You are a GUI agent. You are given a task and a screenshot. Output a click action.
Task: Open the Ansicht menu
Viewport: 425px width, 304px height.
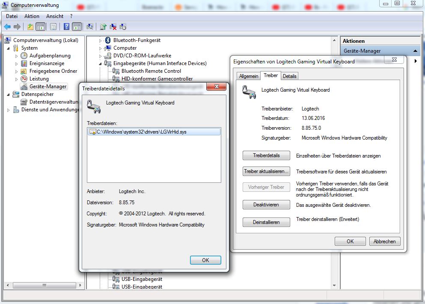coord(55,16)
